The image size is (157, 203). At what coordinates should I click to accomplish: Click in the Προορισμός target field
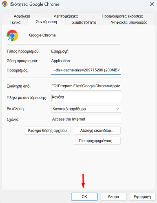[86, 70]
